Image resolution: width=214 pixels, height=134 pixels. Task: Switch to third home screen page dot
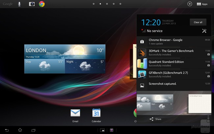coord(107,4)
